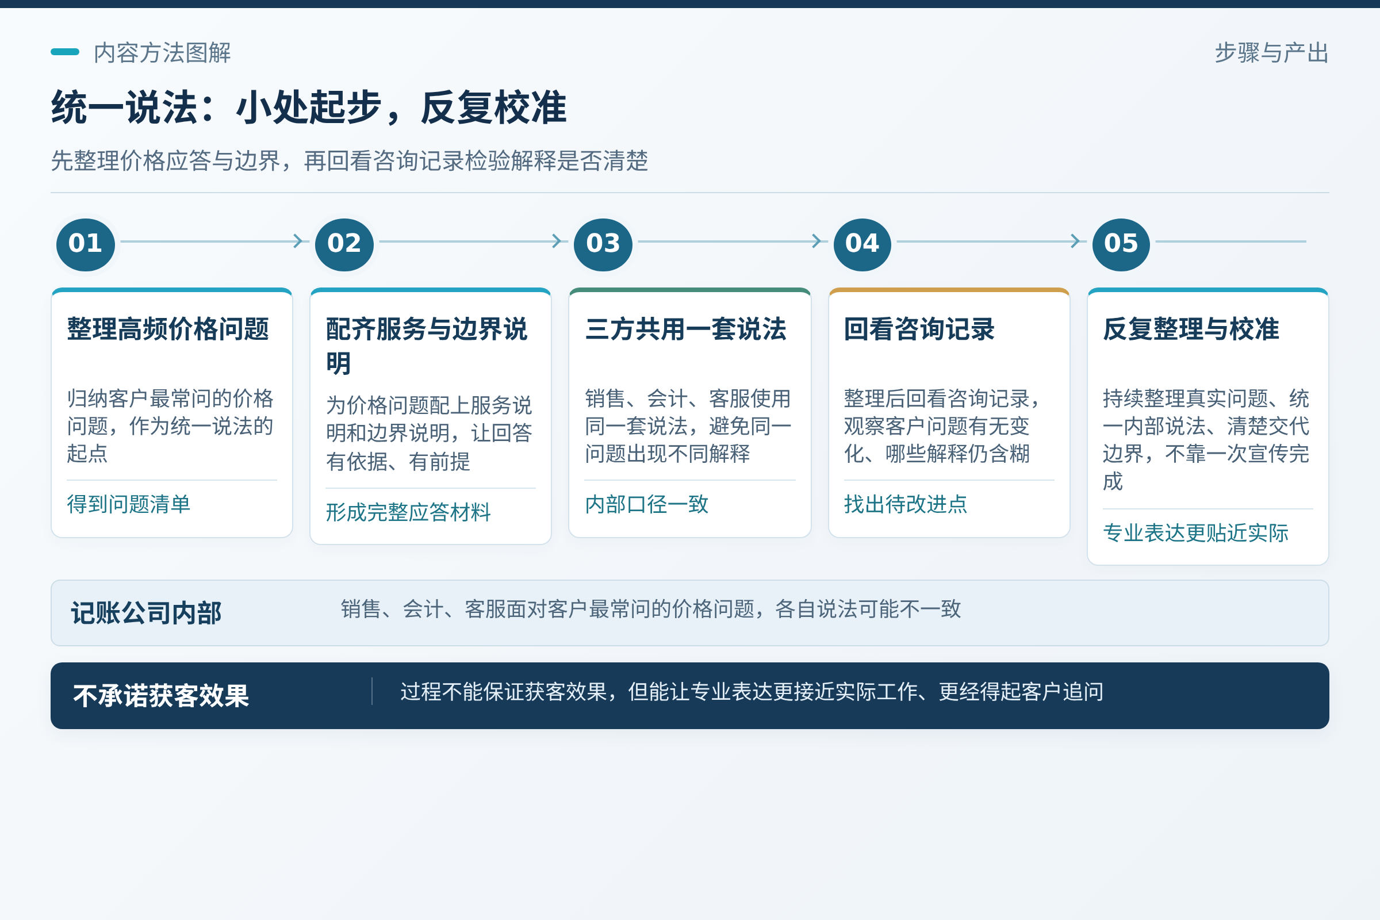The height and width of the screenshot is (920, 1380).
Task: Click the output text 专业表达更贴近实际
Action: 1196,533
